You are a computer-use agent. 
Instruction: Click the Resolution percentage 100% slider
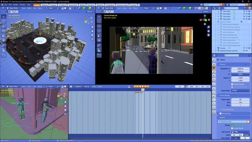(x=241, y=74)
